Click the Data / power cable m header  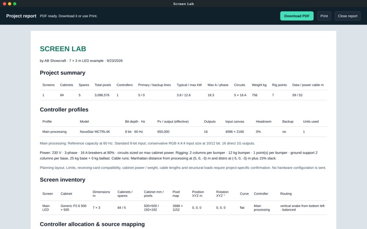click(308, 85)
